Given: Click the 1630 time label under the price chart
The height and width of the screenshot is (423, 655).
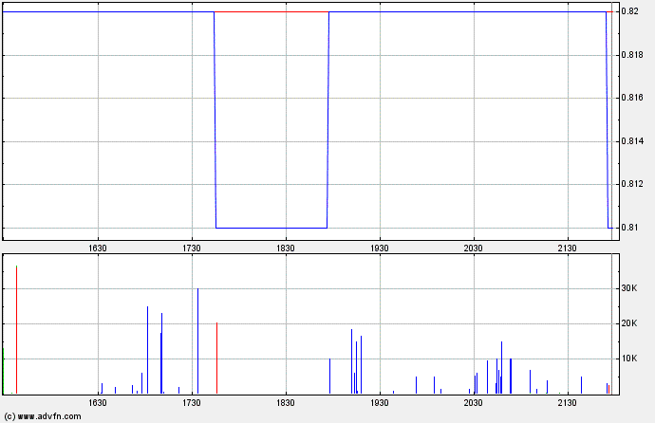Looking at the screenshot, I should (x=98, y=248).
